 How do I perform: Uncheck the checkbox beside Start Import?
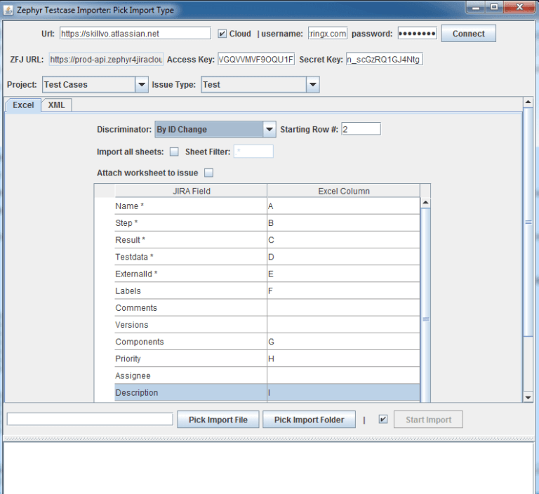point(382,420)
